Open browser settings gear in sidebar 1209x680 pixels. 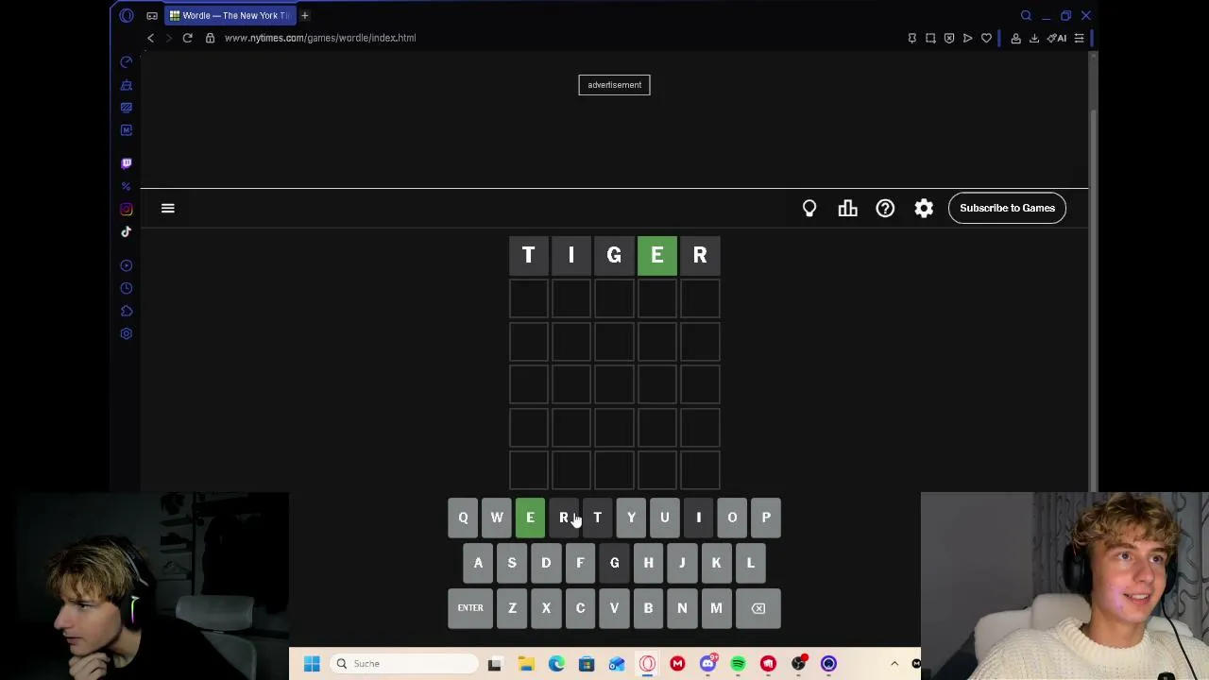coord(127,333)
